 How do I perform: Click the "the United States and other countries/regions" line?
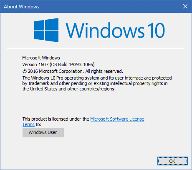tap(69, 89)
